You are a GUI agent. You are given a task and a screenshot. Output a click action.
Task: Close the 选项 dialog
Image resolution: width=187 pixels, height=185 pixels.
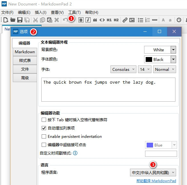[x=174, y=31]
